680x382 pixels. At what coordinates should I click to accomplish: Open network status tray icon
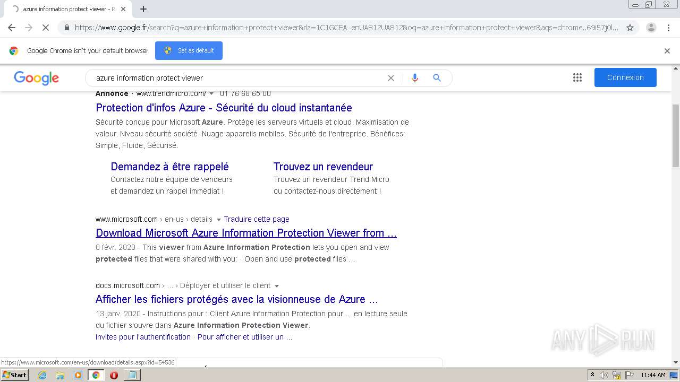pos(617,375)
